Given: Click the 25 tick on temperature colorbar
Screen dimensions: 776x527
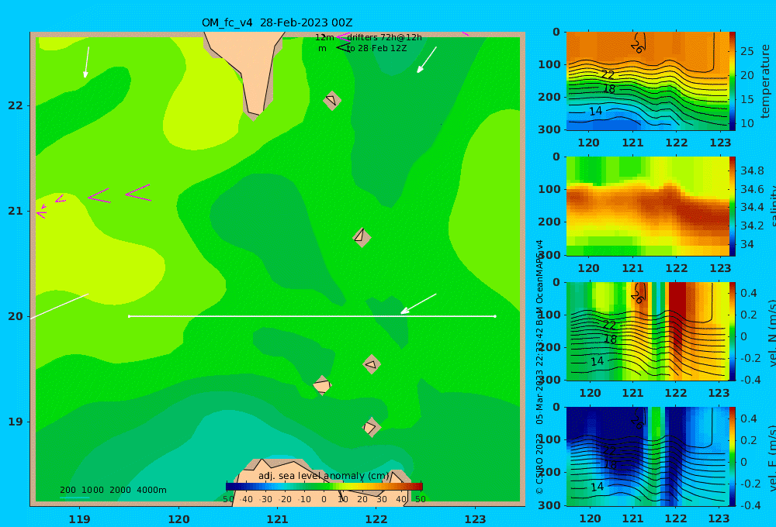Looking at the screenshot, I should pyautogui.click(x=747, y=51).
